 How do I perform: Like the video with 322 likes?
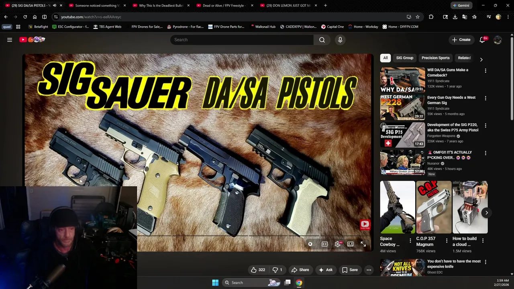(258, 270)
